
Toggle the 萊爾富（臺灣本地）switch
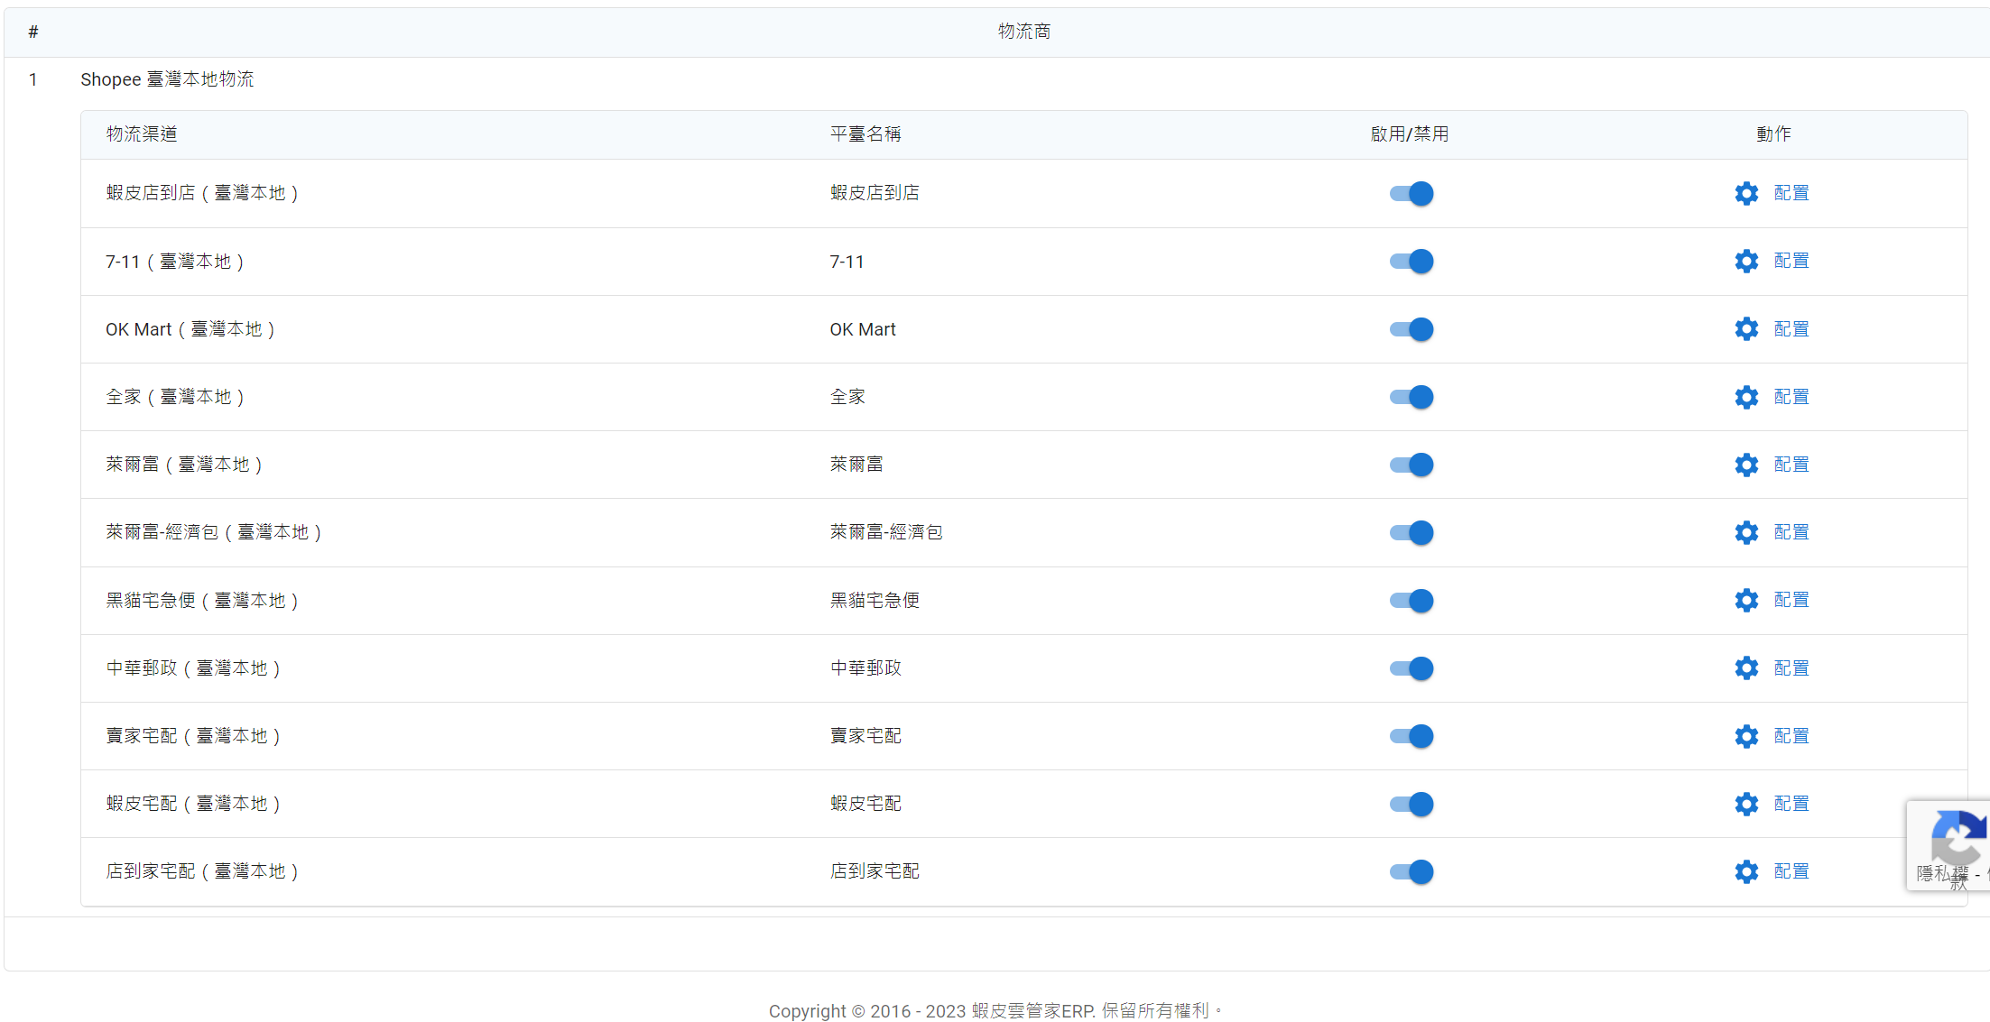(x=1412, y=465)
